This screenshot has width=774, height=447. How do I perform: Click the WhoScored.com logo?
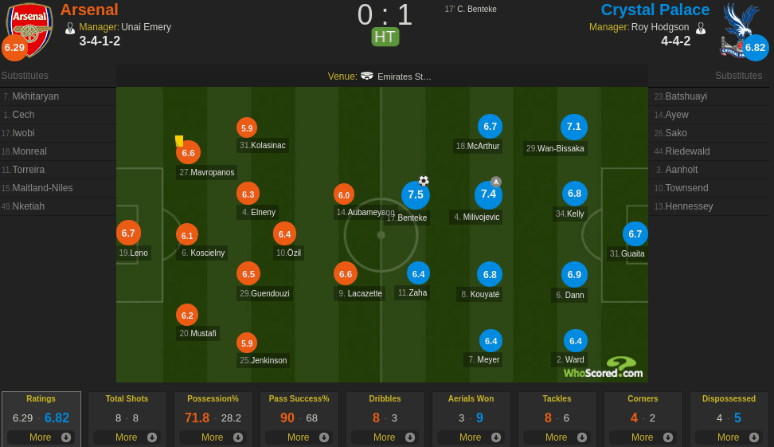pyautogui.click(x=604, y=368)
